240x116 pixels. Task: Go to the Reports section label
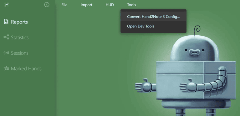pos(19,22)
